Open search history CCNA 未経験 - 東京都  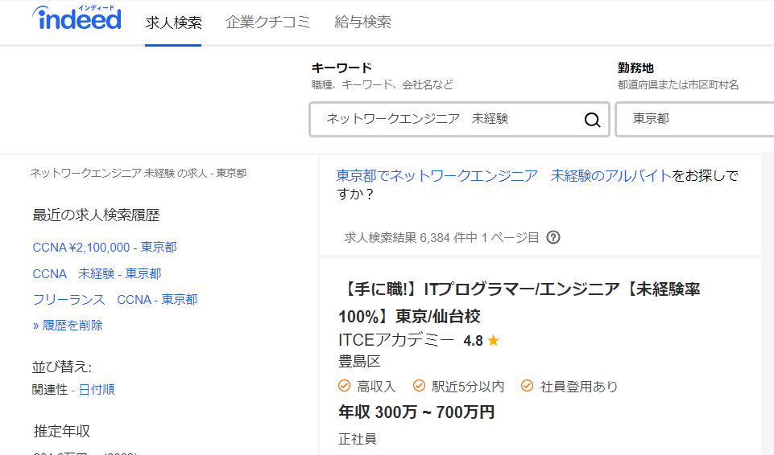tap(97, 274)
